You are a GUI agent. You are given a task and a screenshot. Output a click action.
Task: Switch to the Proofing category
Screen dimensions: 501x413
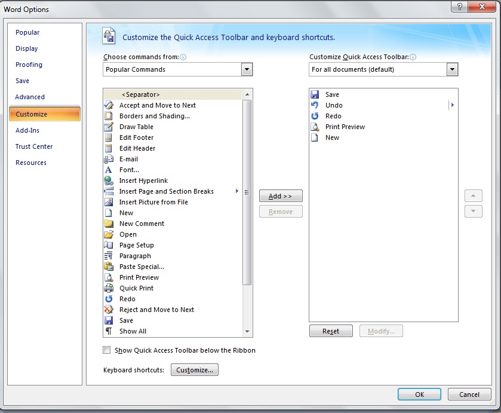click(29, 65)
